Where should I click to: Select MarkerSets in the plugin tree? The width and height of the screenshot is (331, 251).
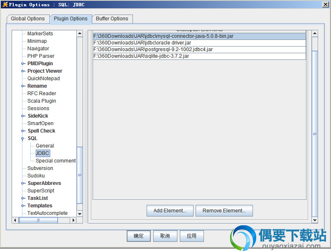[40, 34]
